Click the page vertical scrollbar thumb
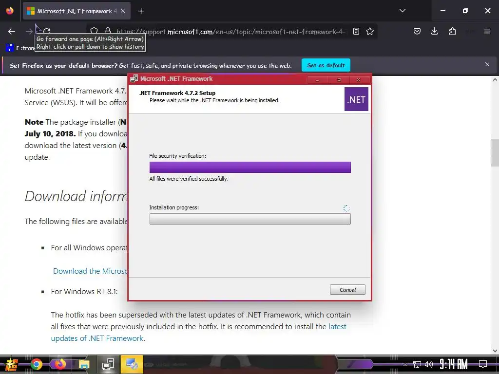Image resolution: width=499 pixels, height=374 pixels. pos(495,152)
